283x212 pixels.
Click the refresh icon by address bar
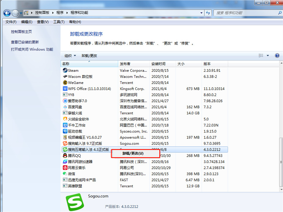[x=208, y=13]
